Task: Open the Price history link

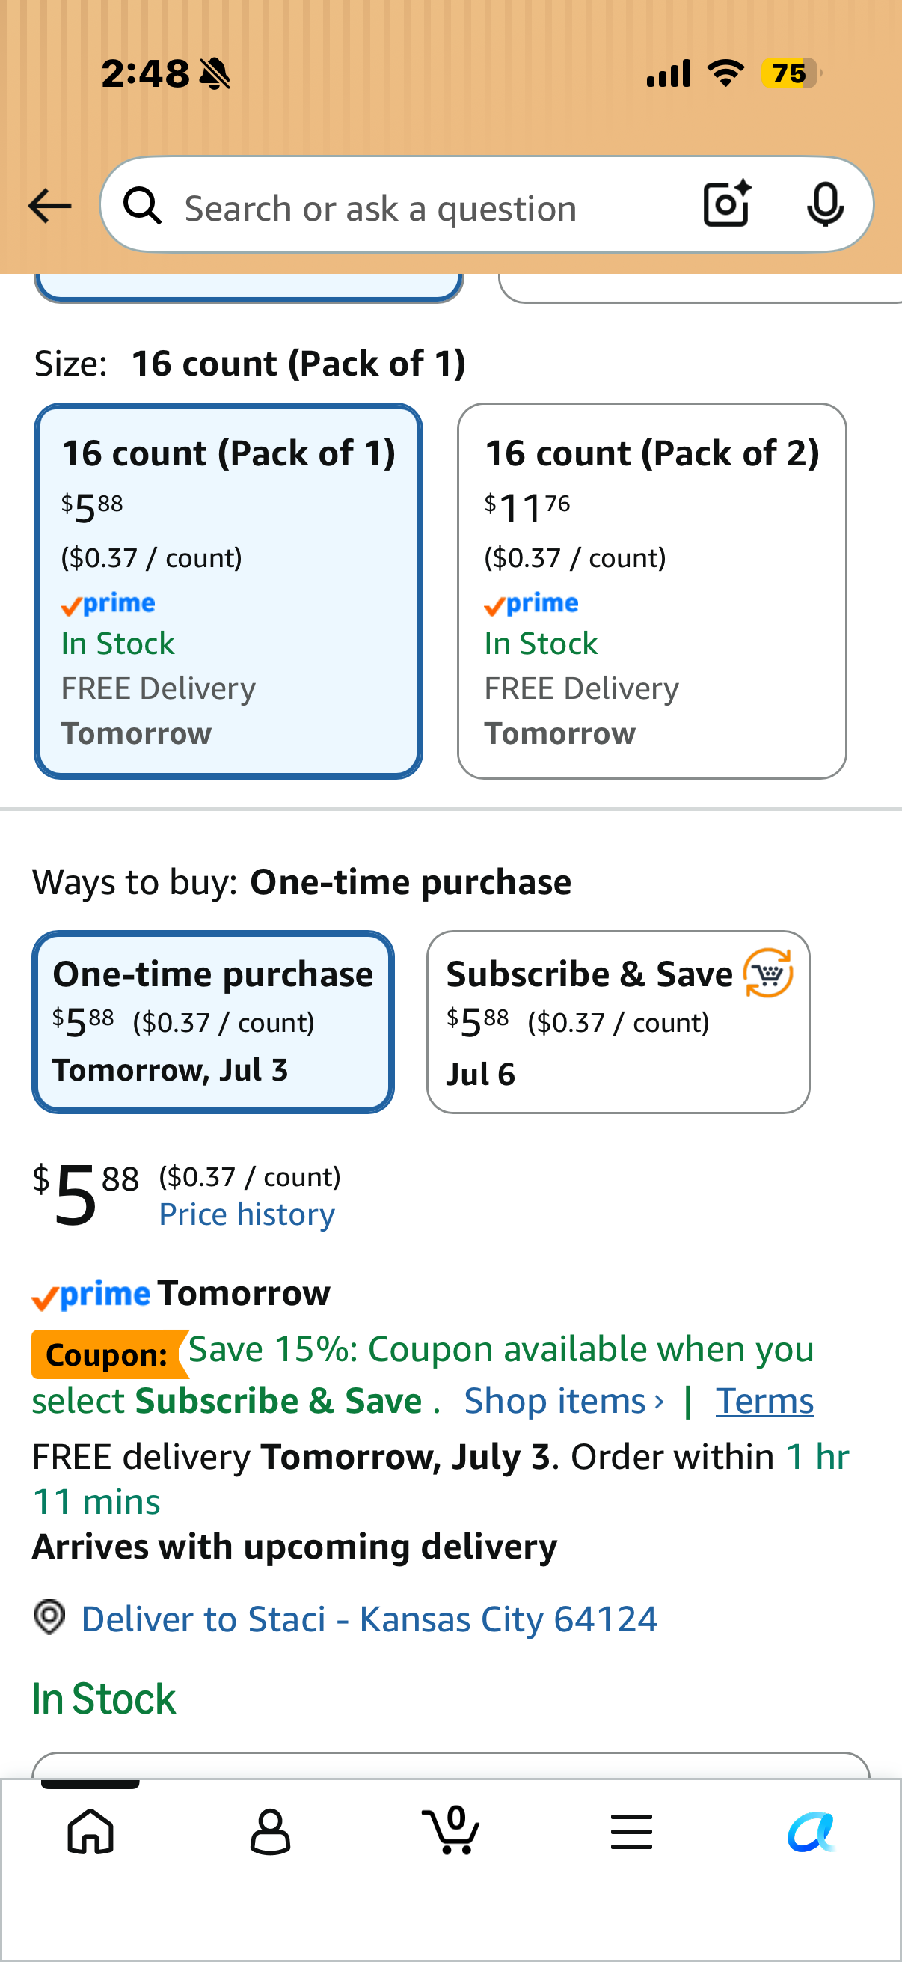Action: pyautogui.click(x=247, y=1214)
